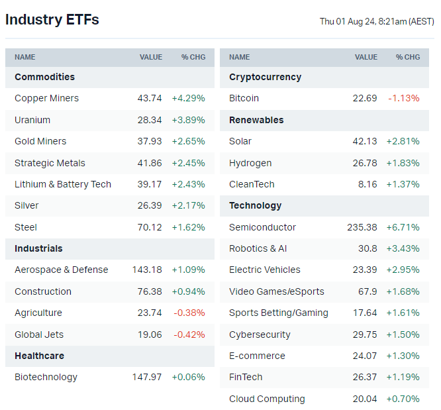Open the Biotechnology ETF link
The image size is (441, 410).
(46, 377)
